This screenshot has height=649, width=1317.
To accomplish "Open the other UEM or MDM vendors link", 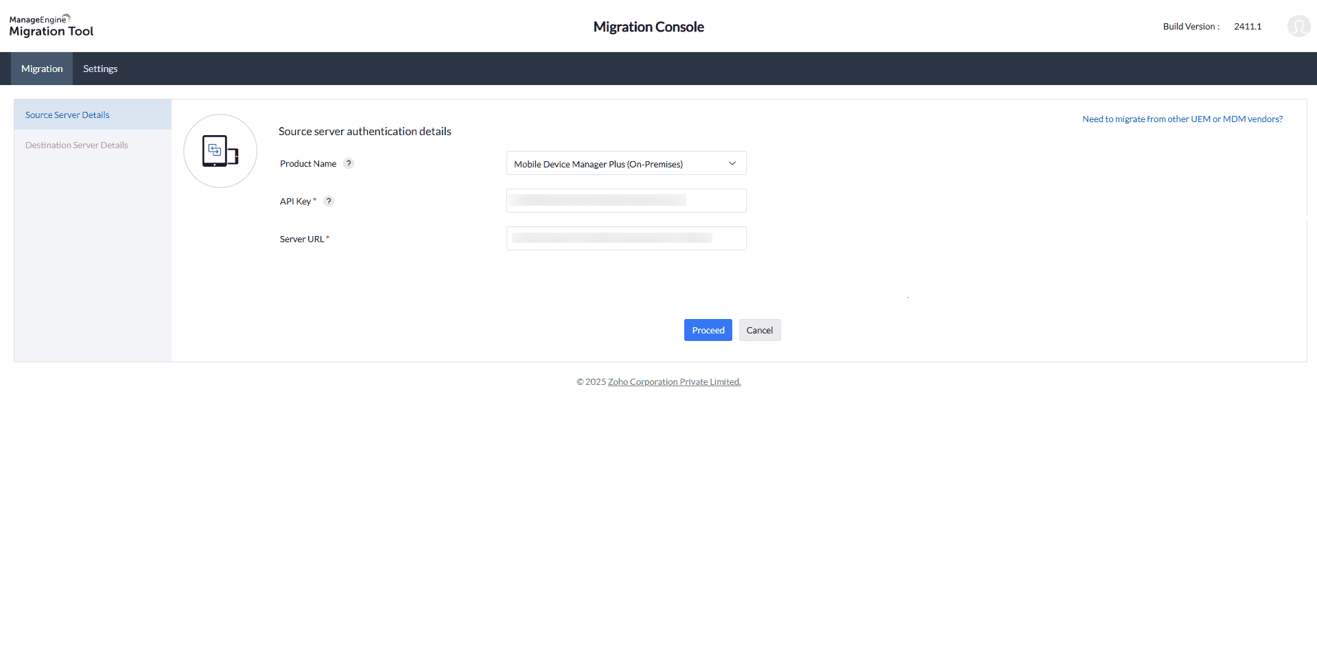I will coord(1182,119).
